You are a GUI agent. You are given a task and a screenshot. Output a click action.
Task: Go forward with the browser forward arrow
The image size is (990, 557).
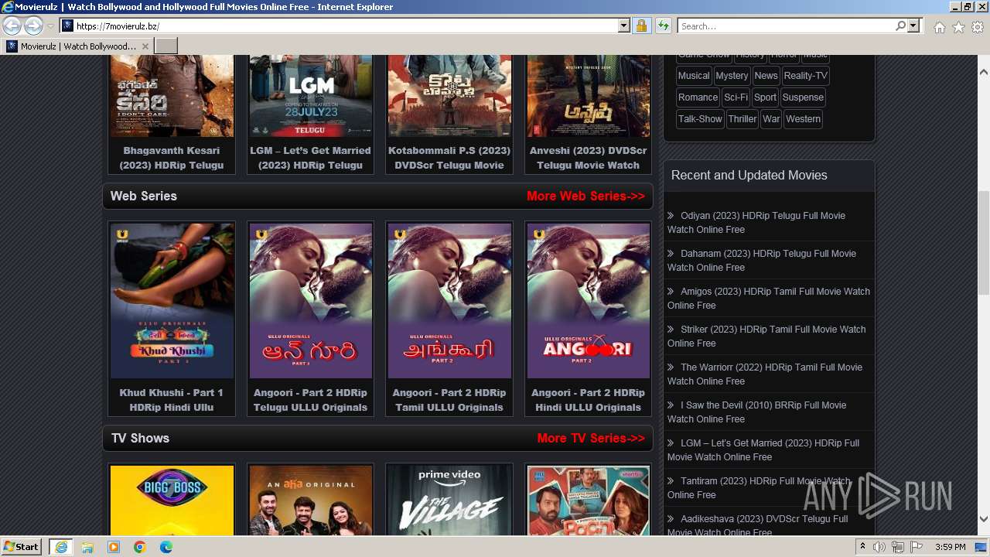coord(33,26)
